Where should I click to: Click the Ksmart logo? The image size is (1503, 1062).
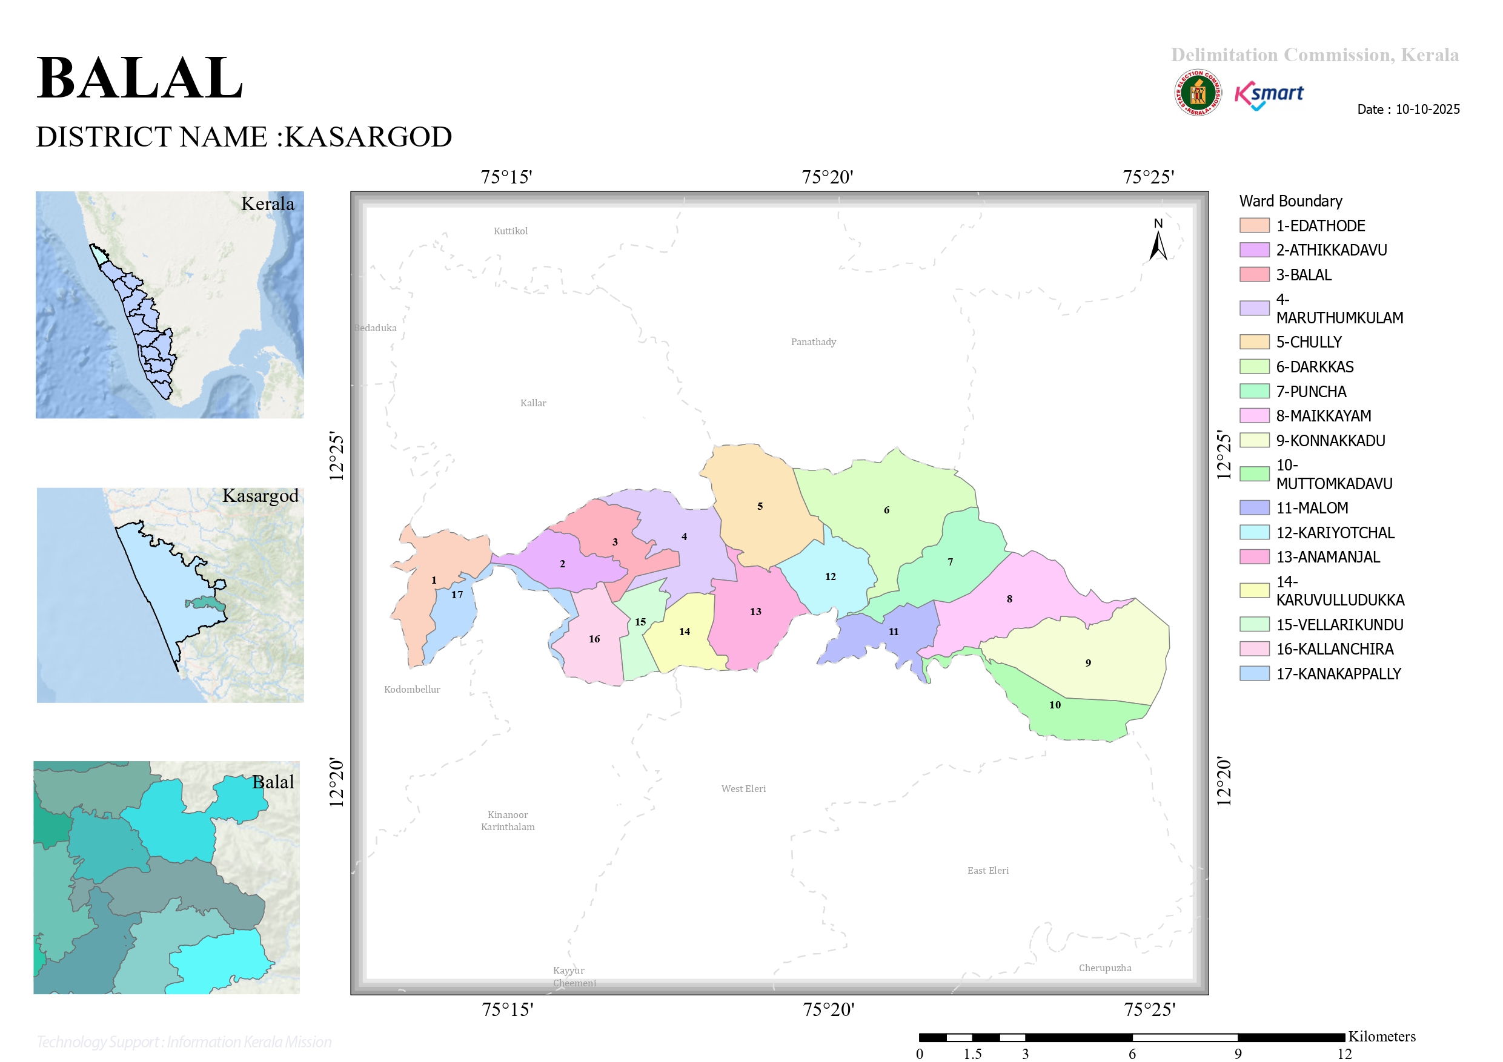point(1269,96)
